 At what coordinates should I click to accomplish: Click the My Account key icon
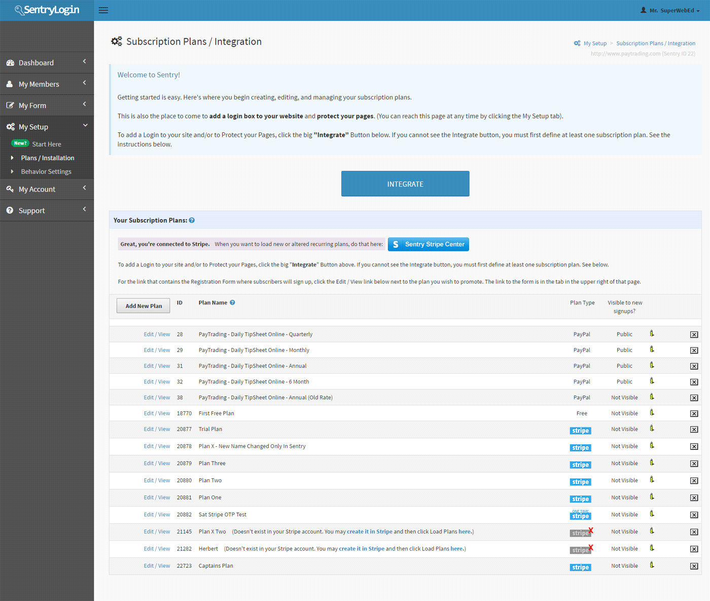click(x=10, y=189)
